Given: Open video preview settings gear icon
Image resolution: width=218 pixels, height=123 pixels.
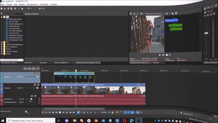Looking at the screenshot, I should pos(131,14).
